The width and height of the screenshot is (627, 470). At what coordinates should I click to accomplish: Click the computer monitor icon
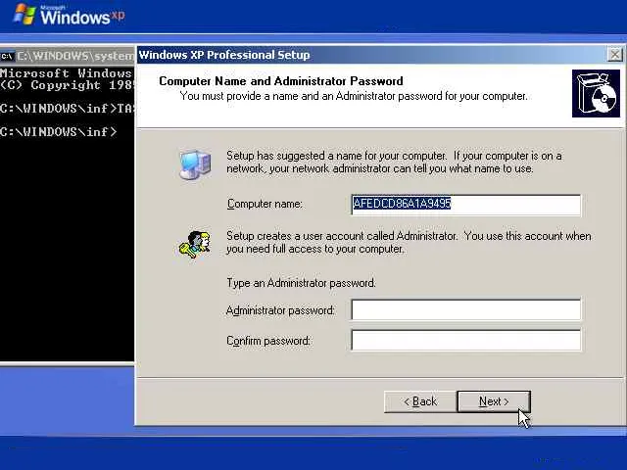click(195, 164)
